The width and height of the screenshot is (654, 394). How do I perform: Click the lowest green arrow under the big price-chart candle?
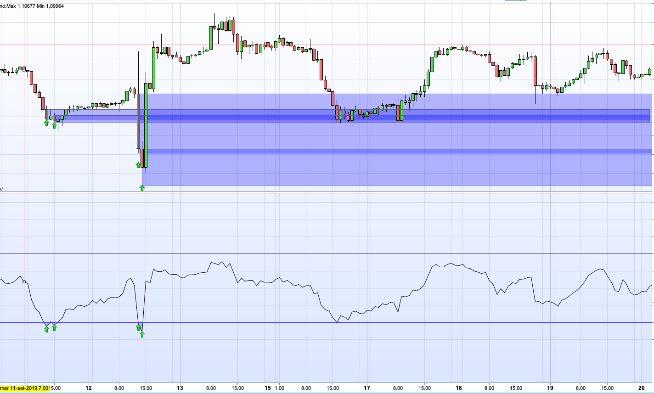point(142,188)
